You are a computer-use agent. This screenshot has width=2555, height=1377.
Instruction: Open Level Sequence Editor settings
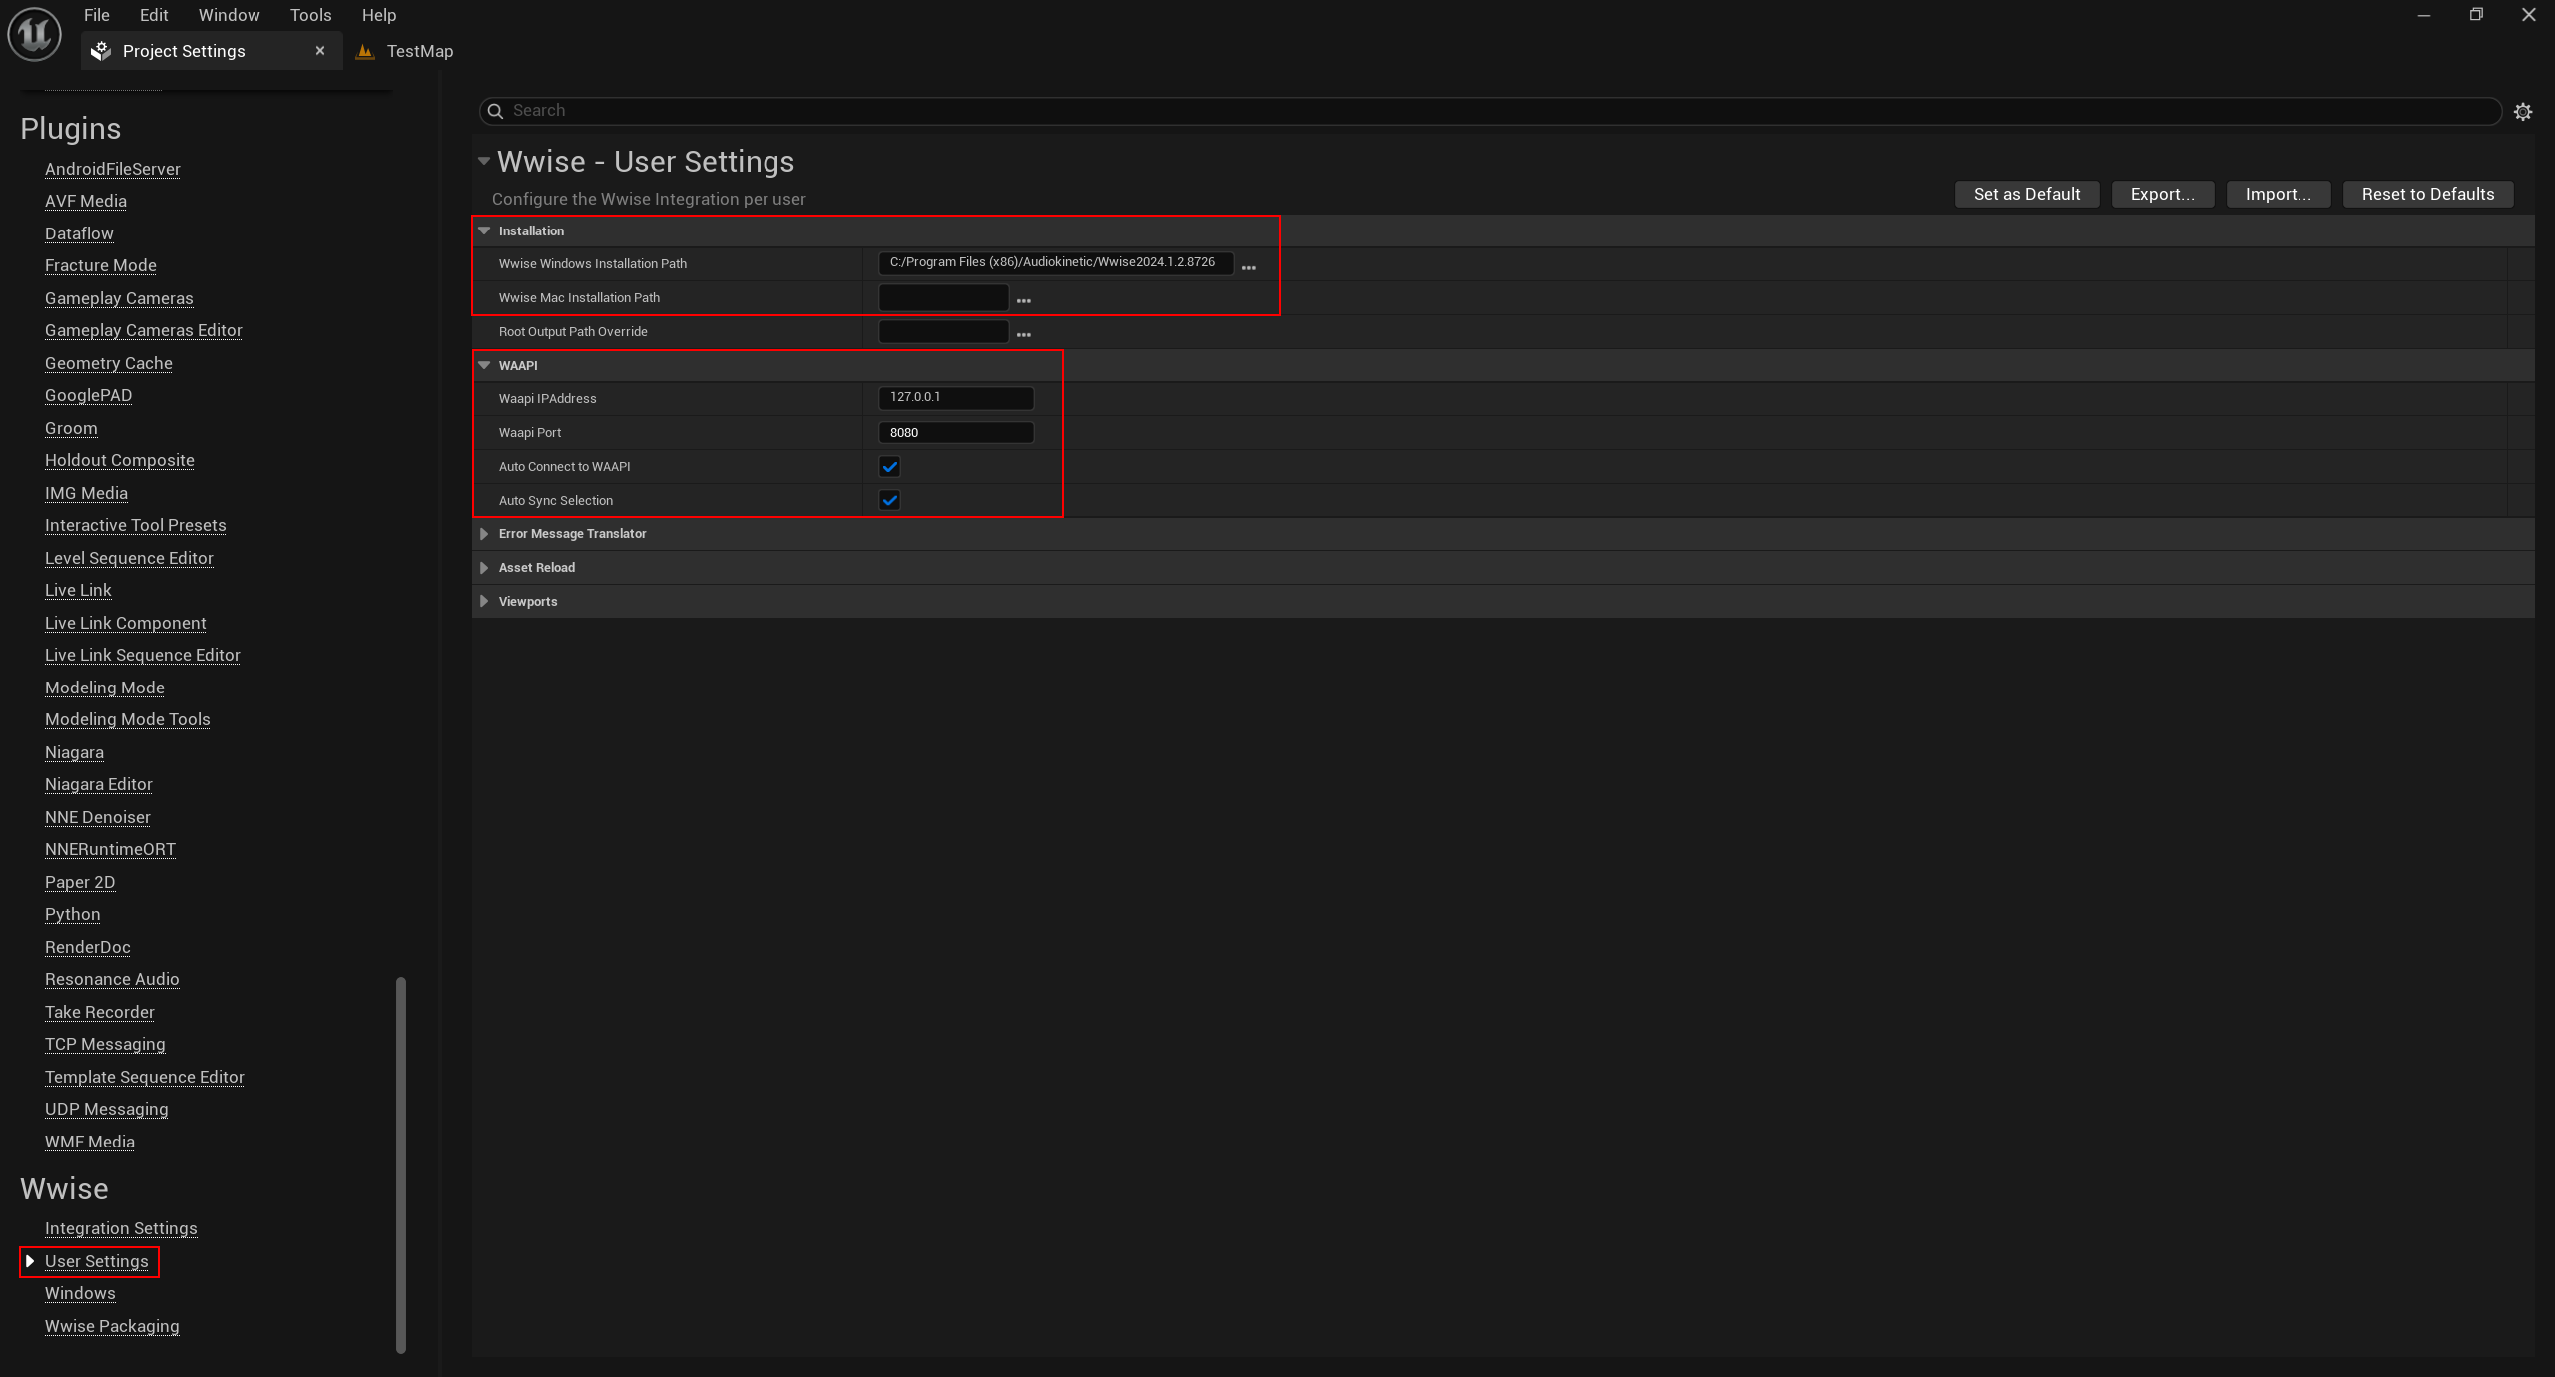(129, 558)
